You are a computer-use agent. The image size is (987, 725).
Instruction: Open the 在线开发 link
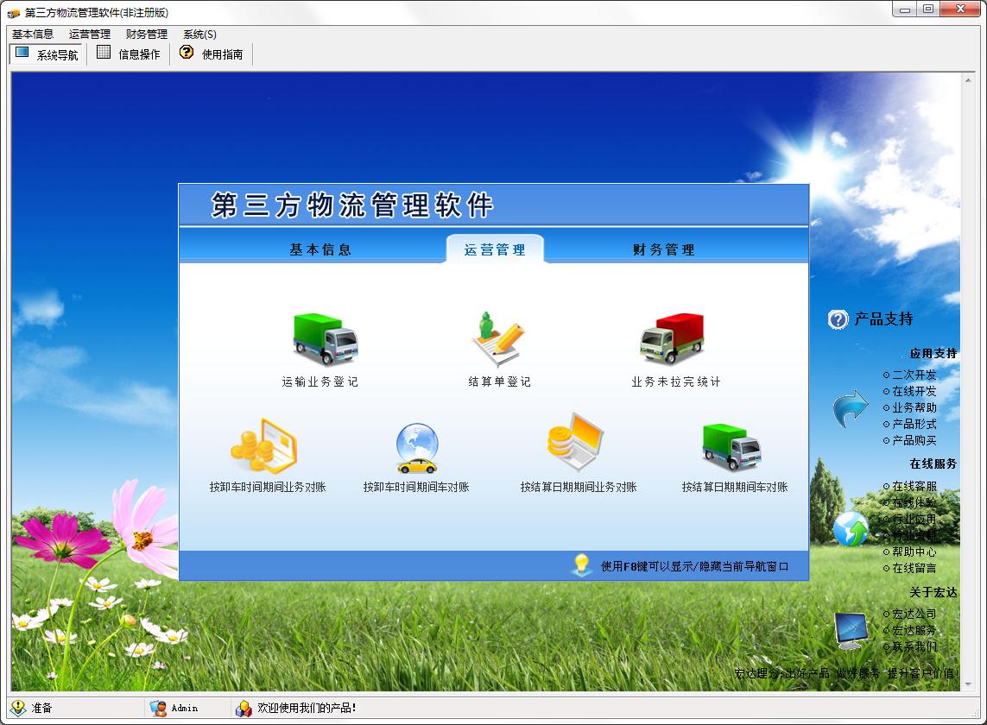tap(914, 391)
